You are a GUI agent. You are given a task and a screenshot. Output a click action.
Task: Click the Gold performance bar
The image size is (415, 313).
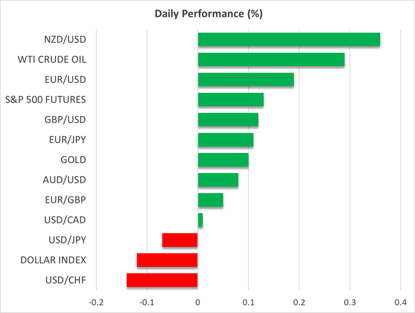223,160
